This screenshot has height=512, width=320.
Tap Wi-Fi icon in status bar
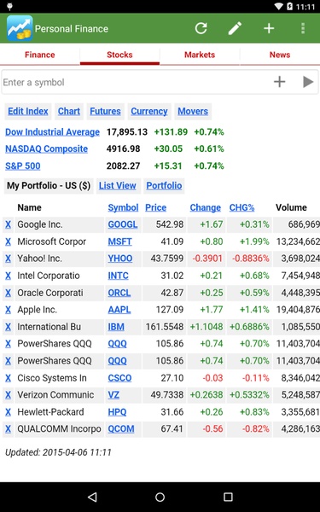tap(278, 6)
